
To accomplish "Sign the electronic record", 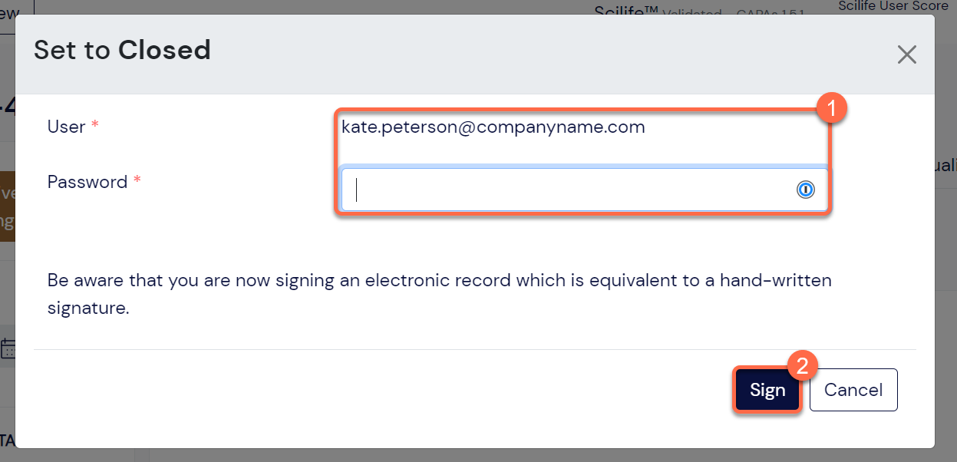I will pyautogui.click(x=767, y=390).
